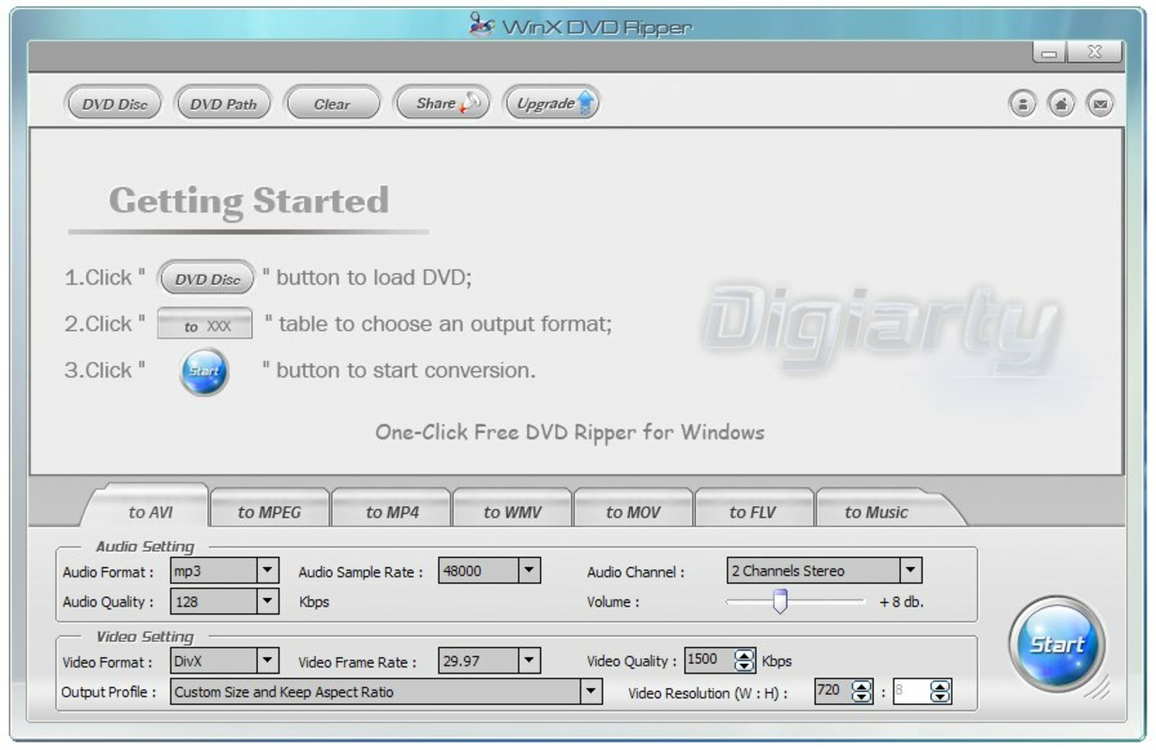Close the WinX DVD Ripper window

1093,53
